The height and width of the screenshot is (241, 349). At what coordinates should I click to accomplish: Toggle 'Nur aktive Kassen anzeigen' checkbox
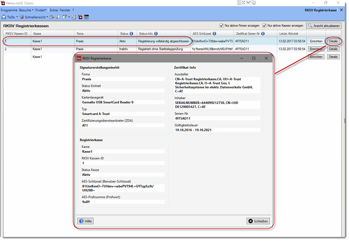[264, 26]
